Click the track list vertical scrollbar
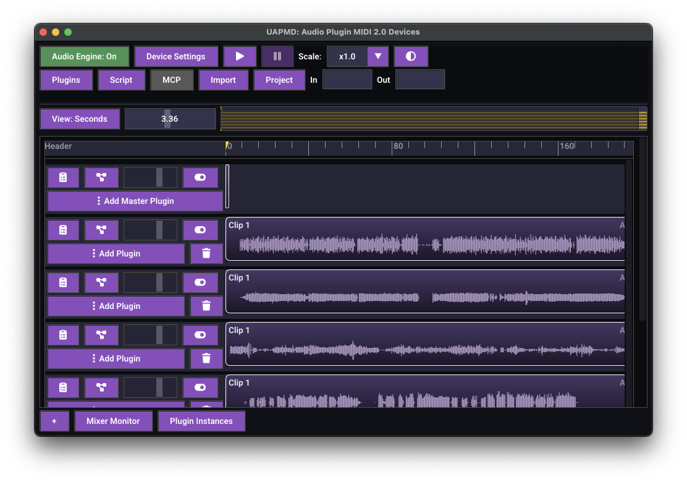 point(643,230)
